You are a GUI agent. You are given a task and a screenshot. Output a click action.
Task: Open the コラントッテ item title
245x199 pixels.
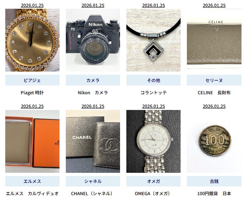pyautogui.click(x=153, y=93)
